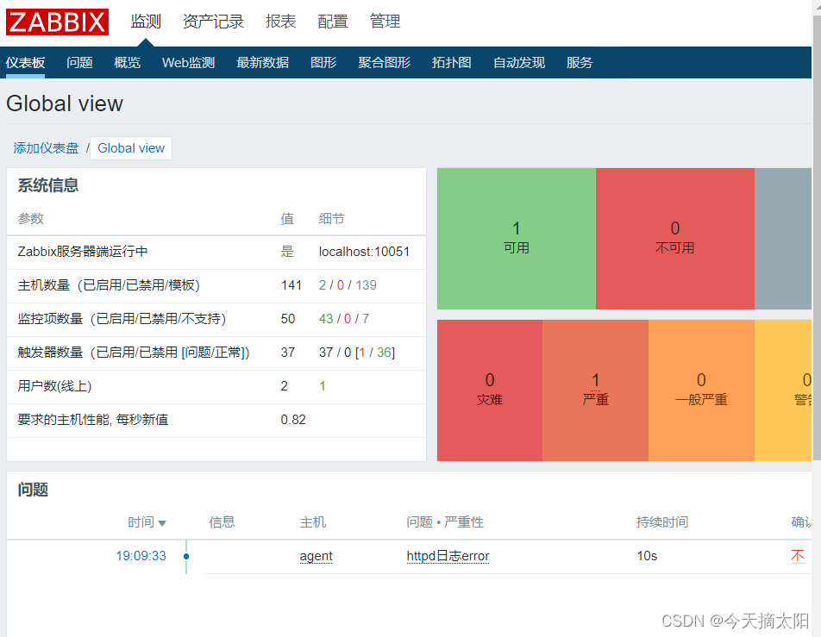This screenshot has height=637, width=821.
Task: Open the httpd日志error problem link
Action: coord(448,556)
